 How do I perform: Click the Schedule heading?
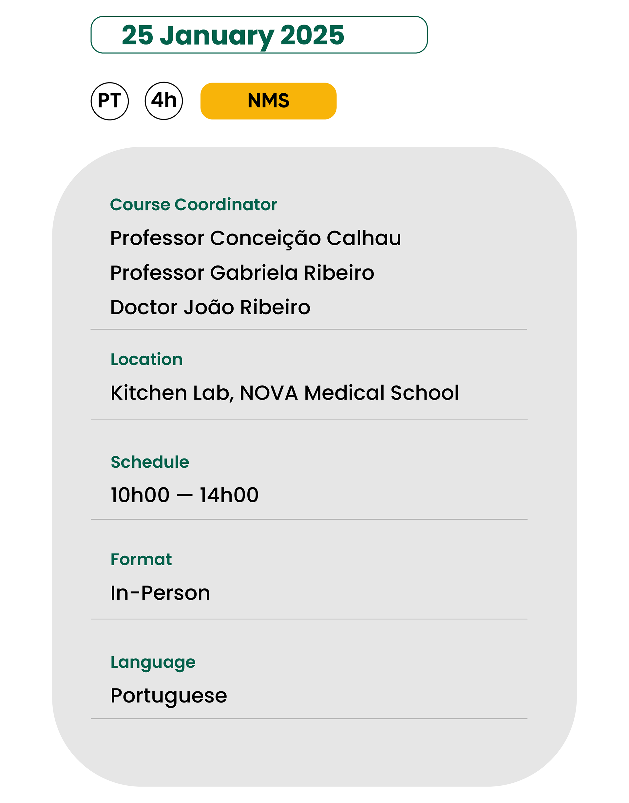(150, 462)
